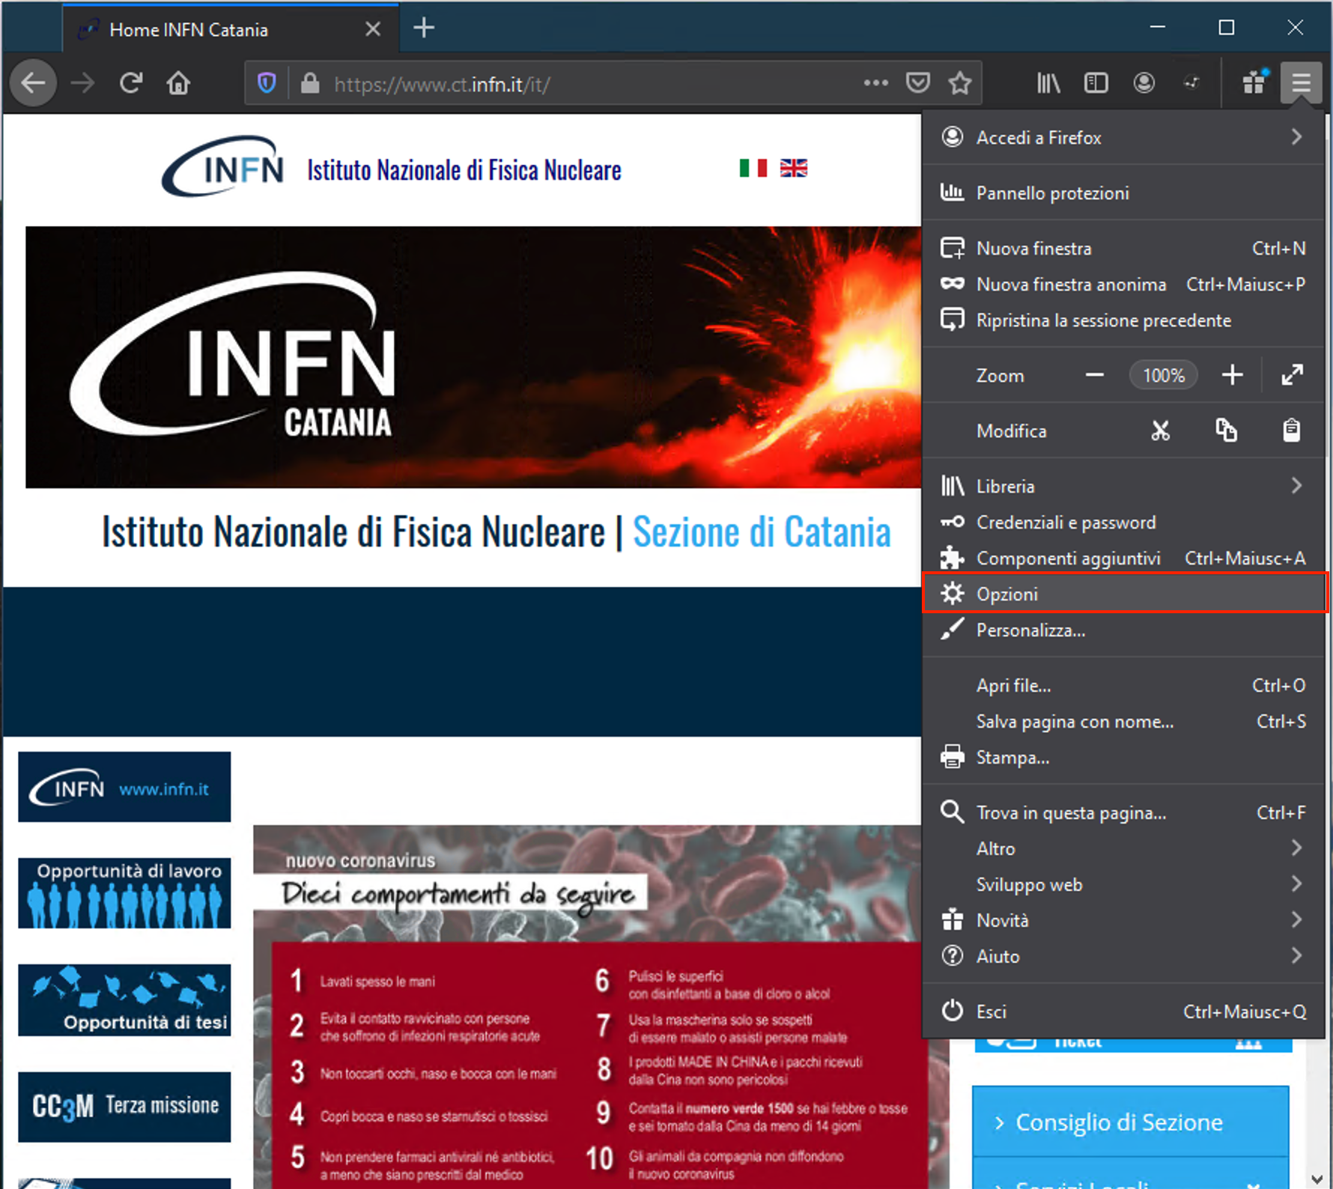Select Apri file... entry
1333x1189 pixels.
[1123, 685]
